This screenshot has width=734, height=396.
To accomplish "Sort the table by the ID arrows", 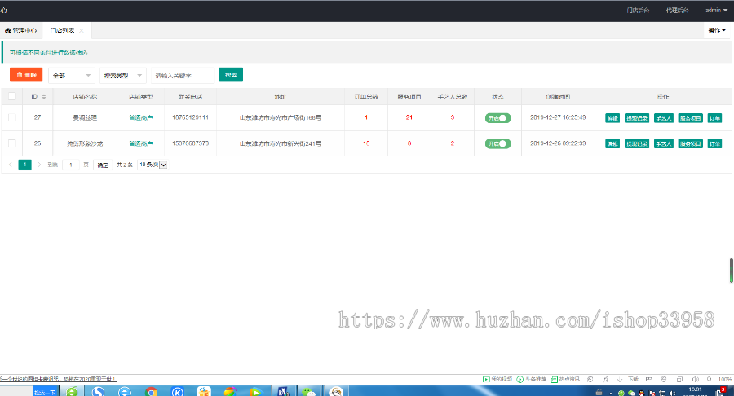I will tap(44, 97).
